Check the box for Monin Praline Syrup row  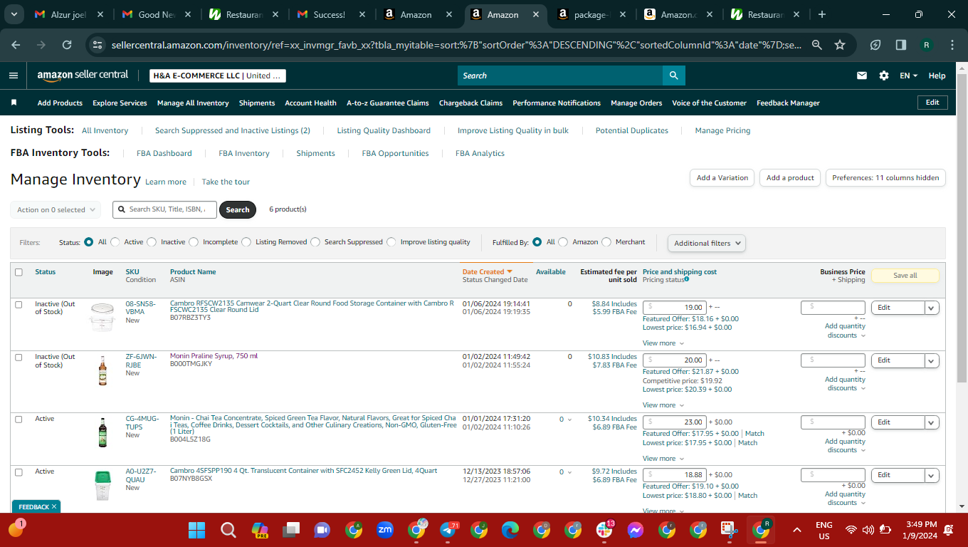(19, 358)
